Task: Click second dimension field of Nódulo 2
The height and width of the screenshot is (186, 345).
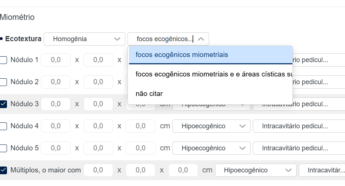Action: coord(98,82)
